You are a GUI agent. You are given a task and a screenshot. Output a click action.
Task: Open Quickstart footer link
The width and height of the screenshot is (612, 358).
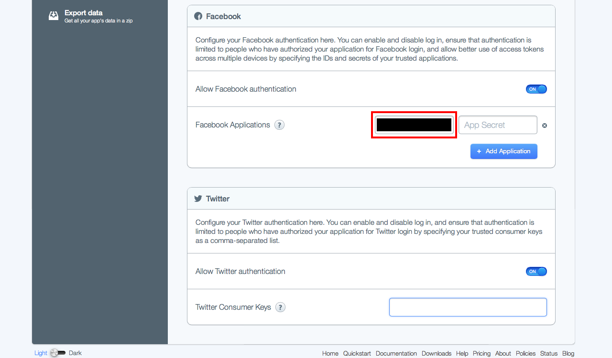[357, 354]
